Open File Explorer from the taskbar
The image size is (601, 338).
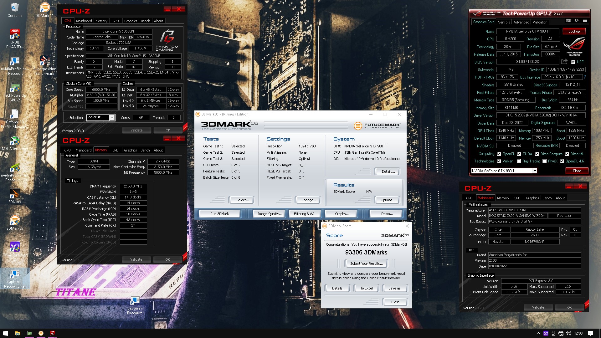click(18, 333)
